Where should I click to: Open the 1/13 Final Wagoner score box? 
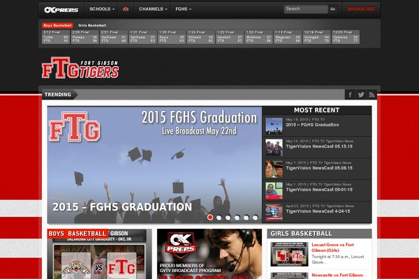(288, 37)
